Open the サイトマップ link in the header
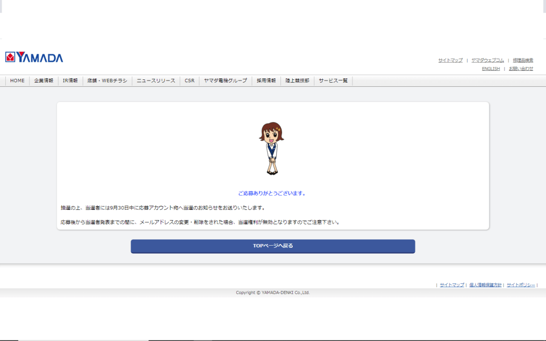Viewport: 546px width, 341px height. (x=451, y=60)
